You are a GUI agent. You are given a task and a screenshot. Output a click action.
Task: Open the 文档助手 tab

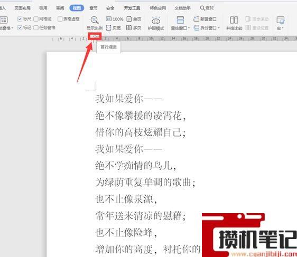coord(182,8)
